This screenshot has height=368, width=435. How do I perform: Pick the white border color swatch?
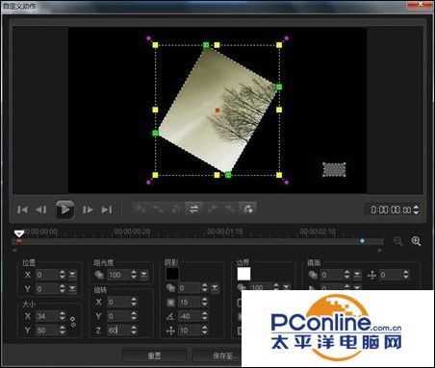[x=243, y=274]
